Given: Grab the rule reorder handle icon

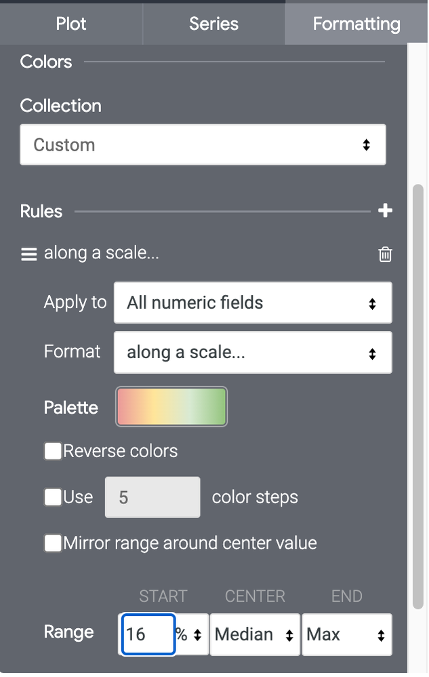Looking at the screenshot, I should pyautogui.click(x=29, y=254).
